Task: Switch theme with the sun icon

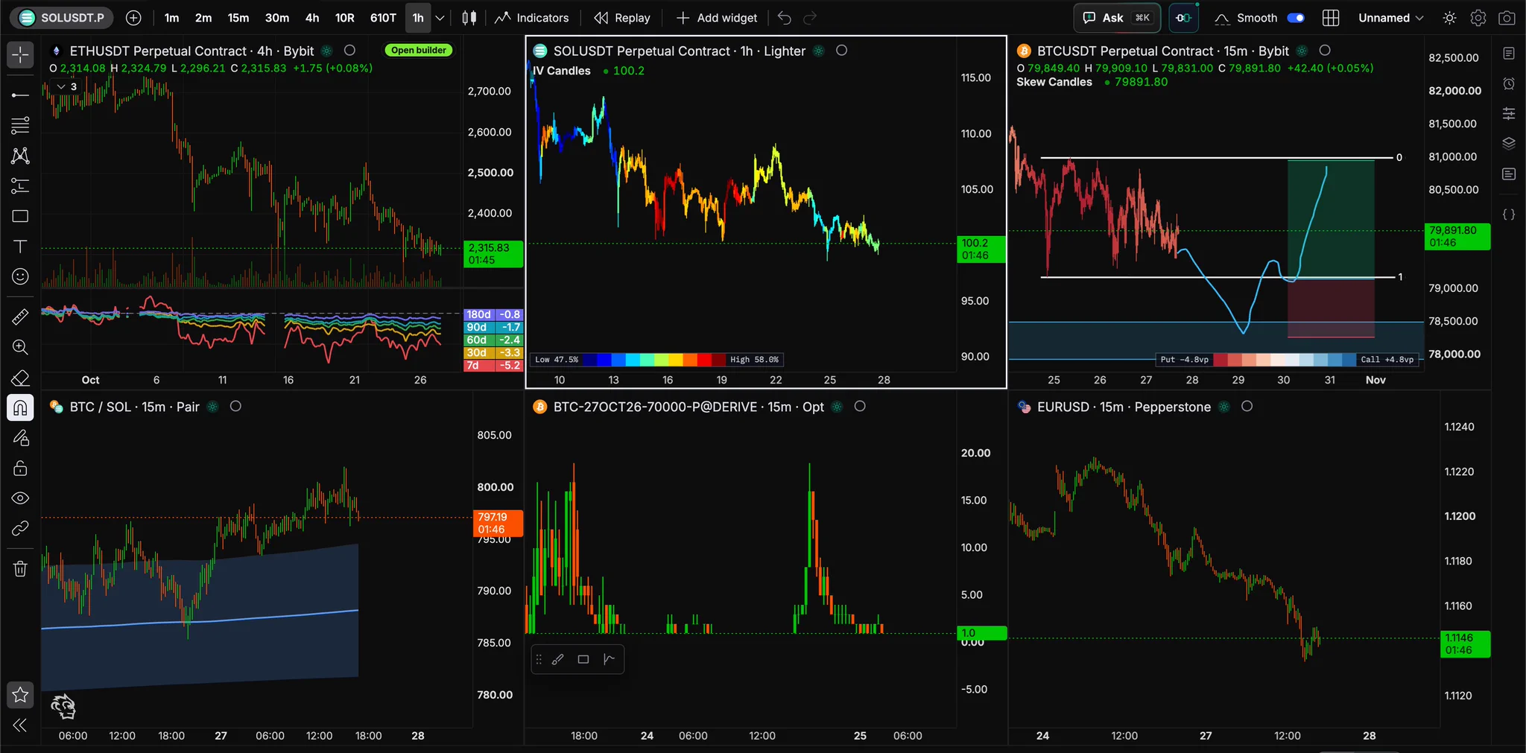Action: [x=1449, y=18]
